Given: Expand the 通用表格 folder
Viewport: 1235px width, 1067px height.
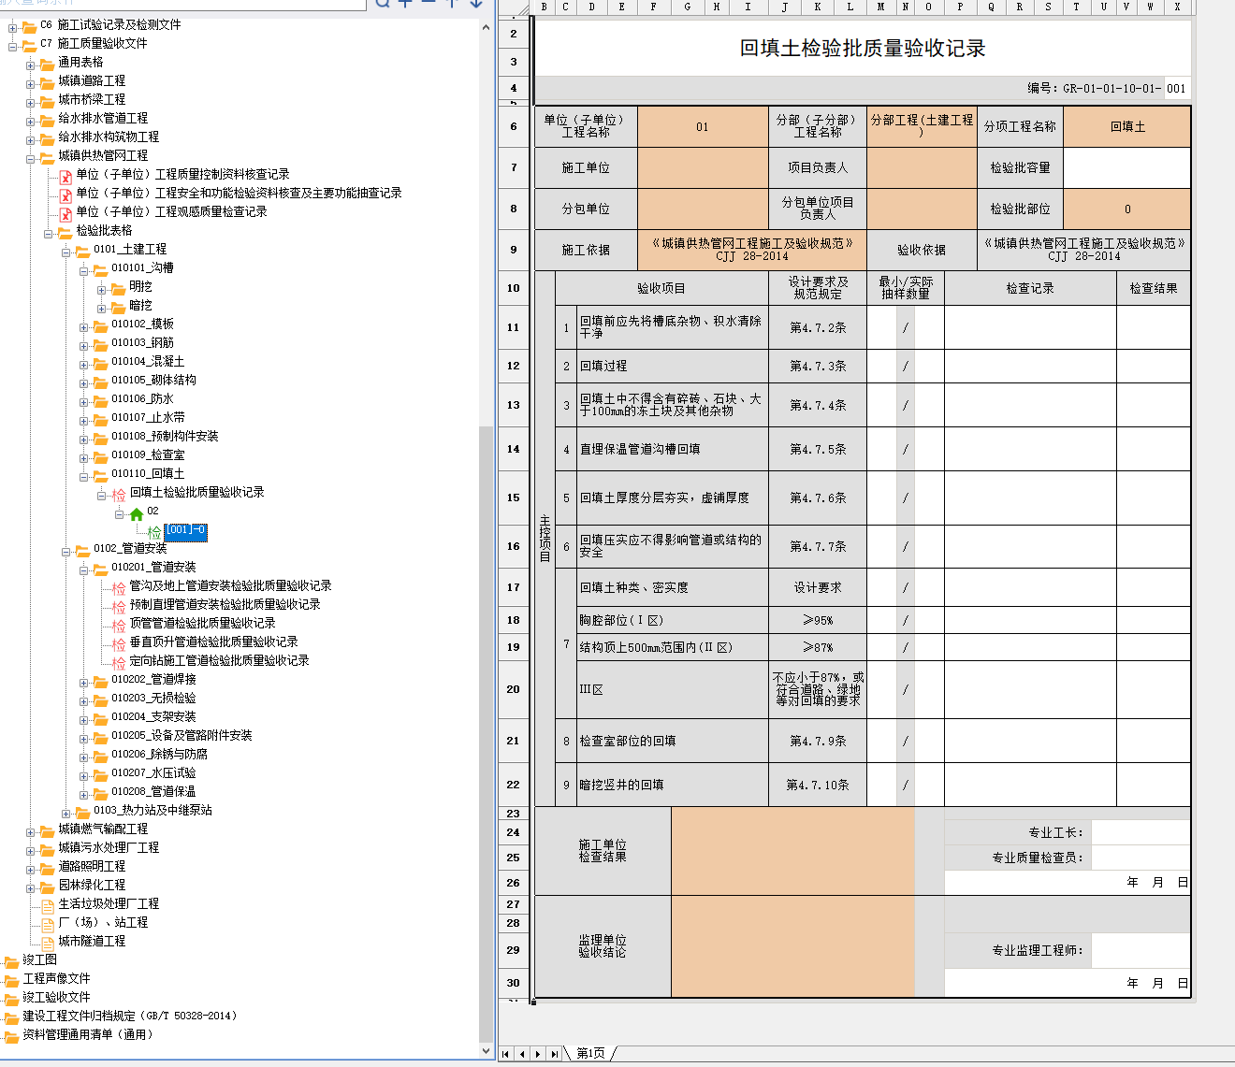Looking at the screenshot, I should click(x=31, y=65).
